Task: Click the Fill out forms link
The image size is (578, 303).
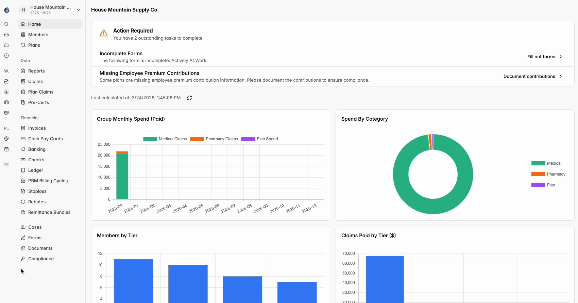Action: point(541,57)
